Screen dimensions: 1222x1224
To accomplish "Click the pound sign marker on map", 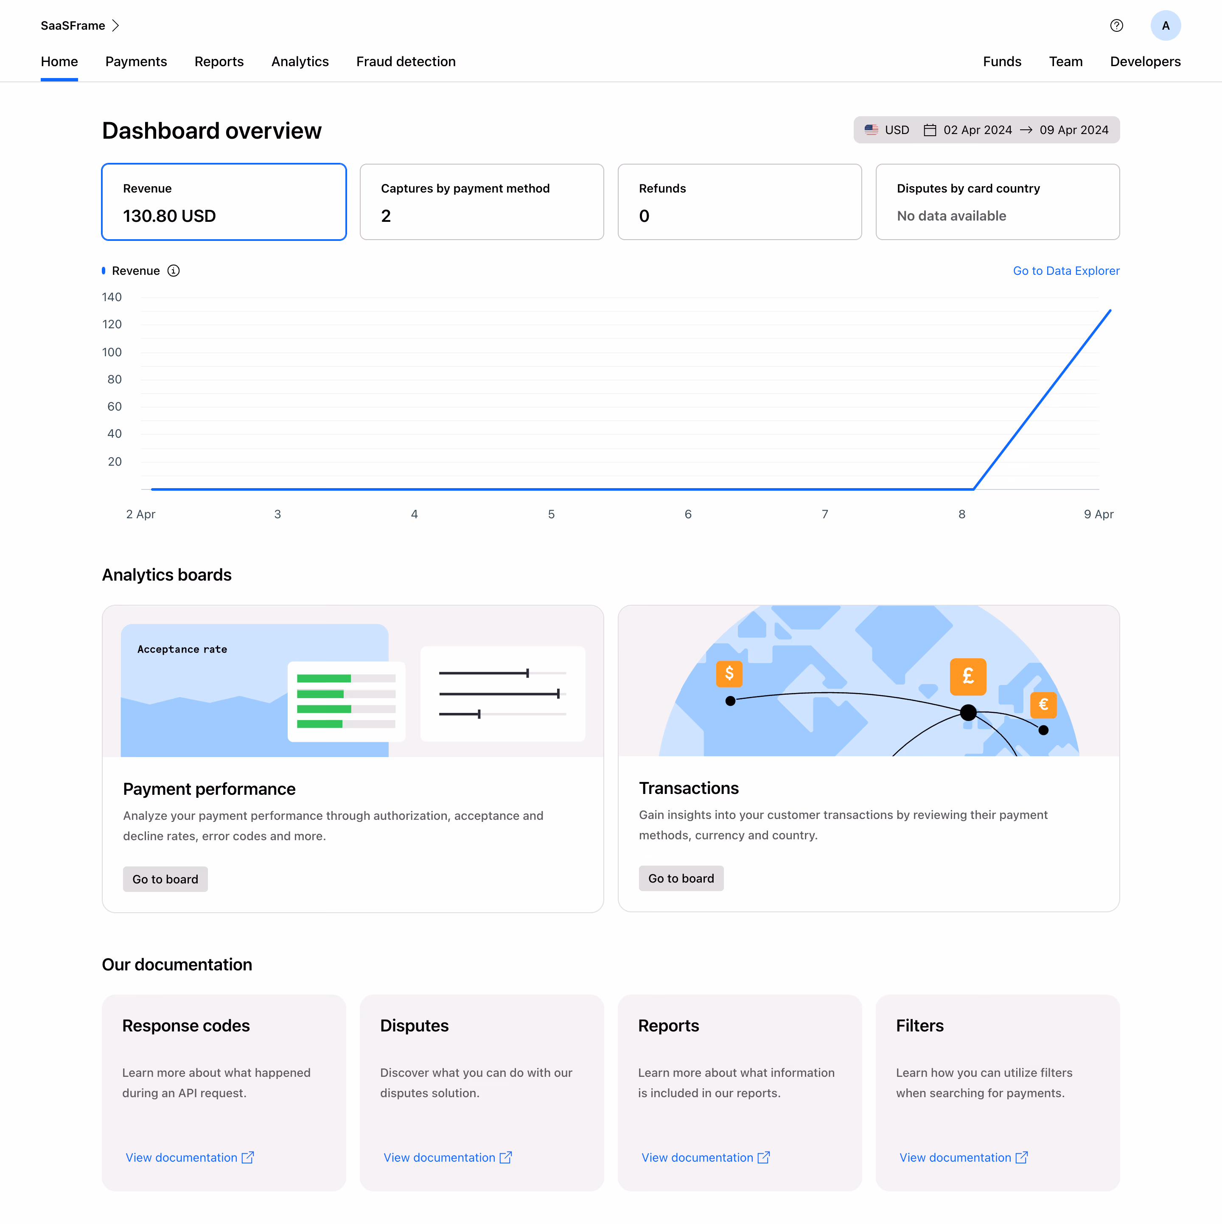I will click(967, 676).
